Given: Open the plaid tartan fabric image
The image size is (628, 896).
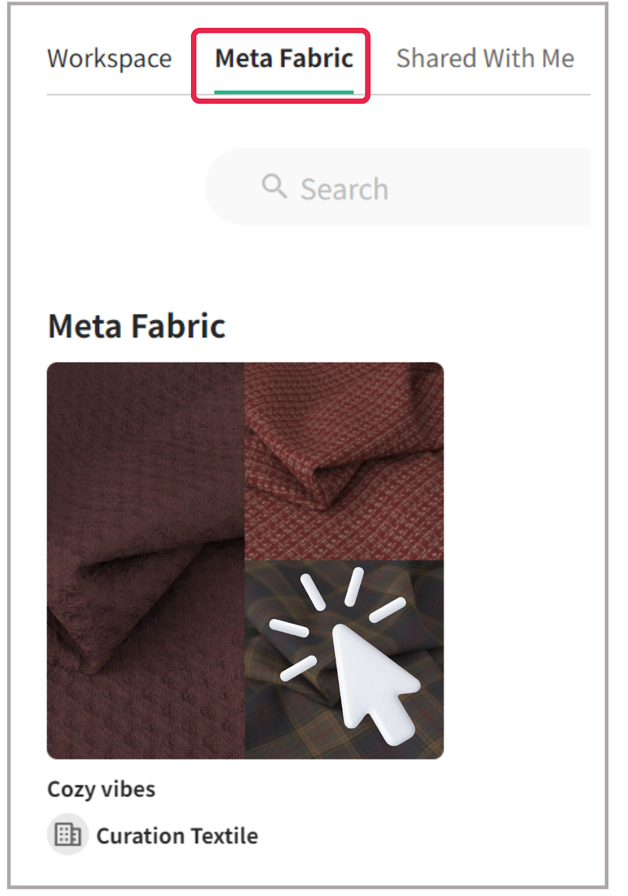Looking at the screenshot, I should pos(344,660).
